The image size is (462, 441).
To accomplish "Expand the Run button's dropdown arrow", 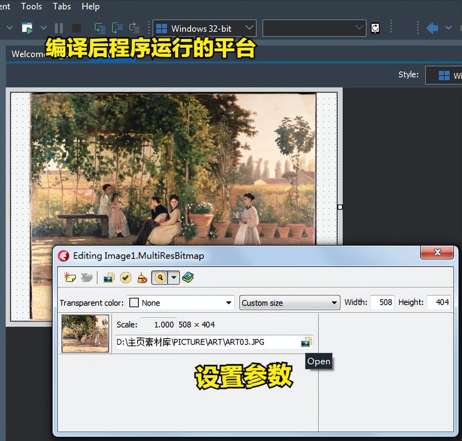I will coord(43,28).
